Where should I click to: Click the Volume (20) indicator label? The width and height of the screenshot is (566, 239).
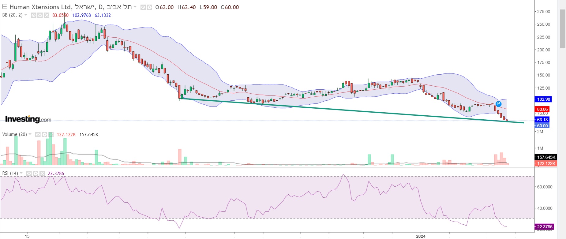point(14,134)
